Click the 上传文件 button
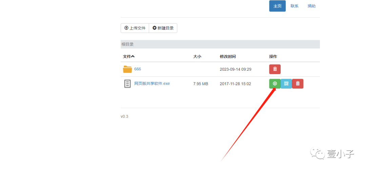The image size is (366, 170). click(x=135, y=28)
